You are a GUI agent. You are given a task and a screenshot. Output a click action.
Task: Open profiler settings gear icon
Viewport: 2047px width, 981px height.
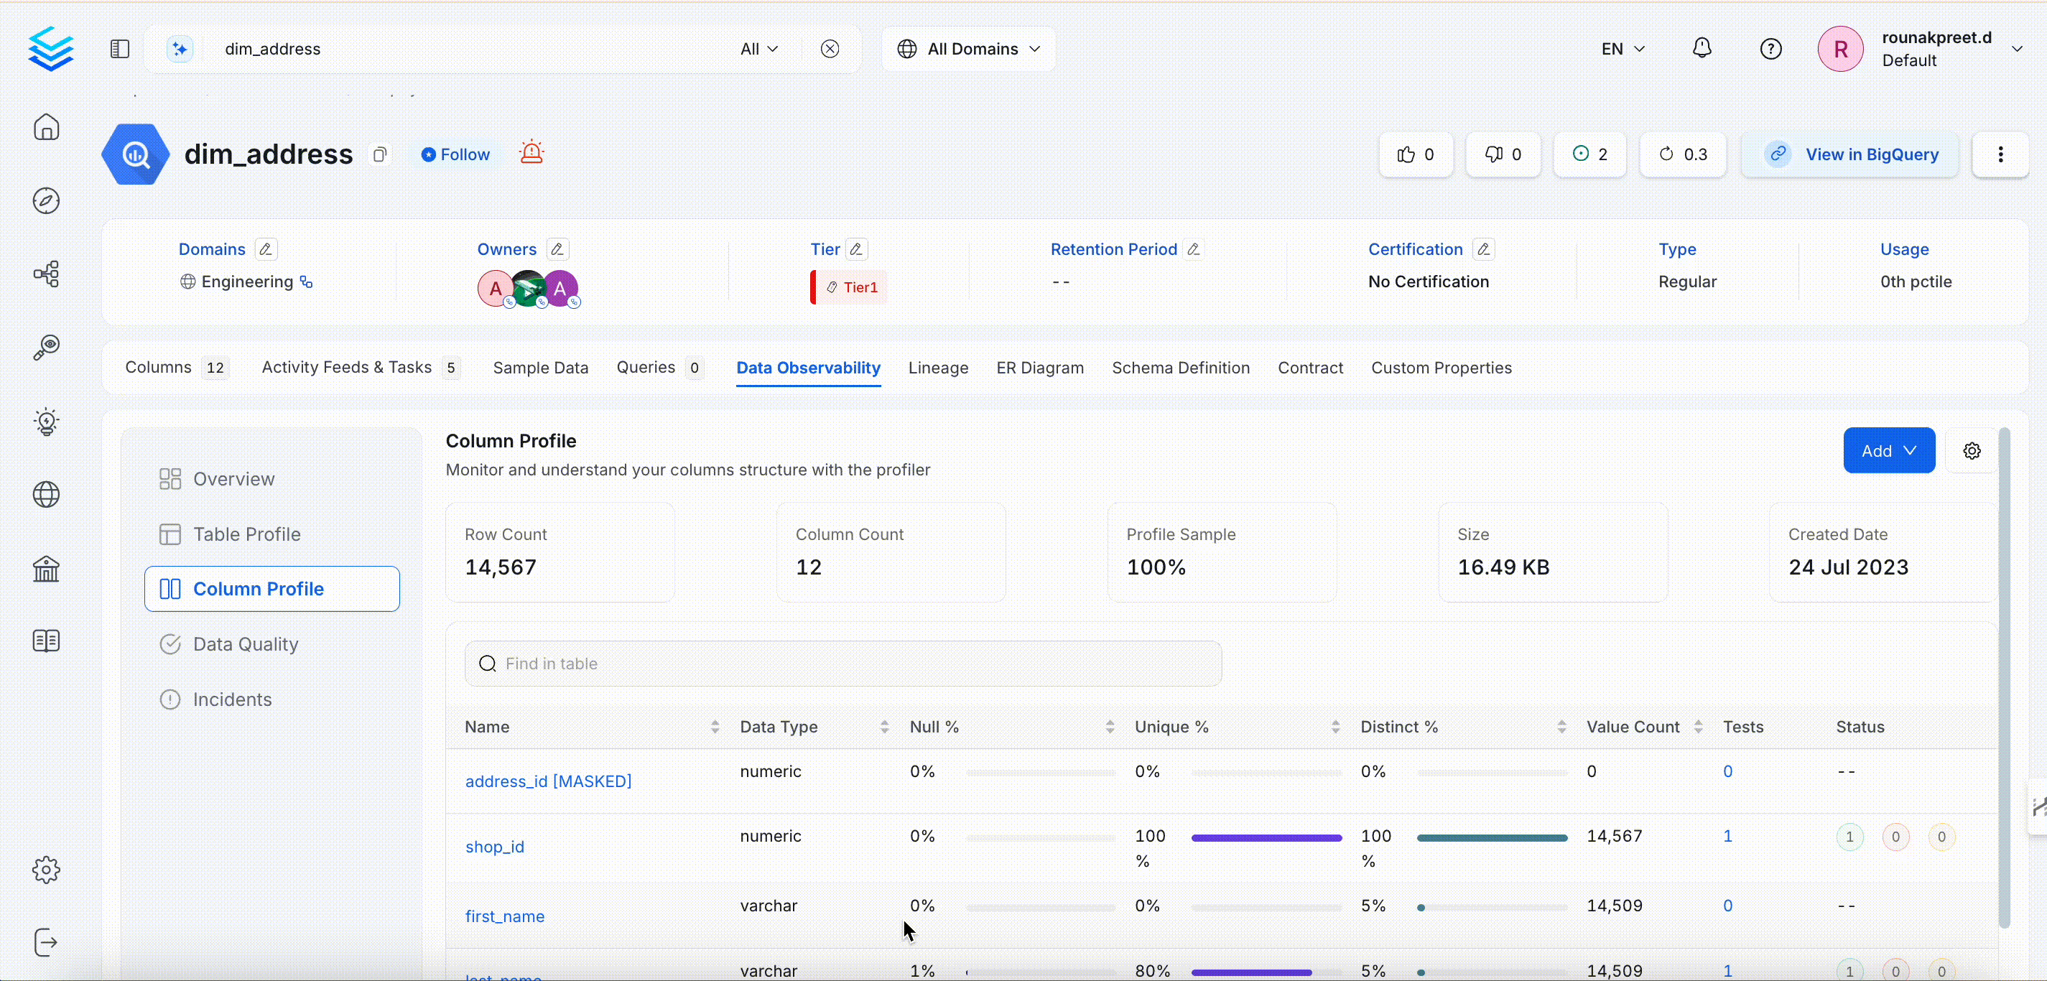tap(1972, 450)
